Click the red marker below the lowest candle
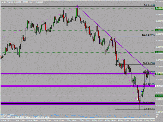The image size is (163, 122). pos(138,110)
